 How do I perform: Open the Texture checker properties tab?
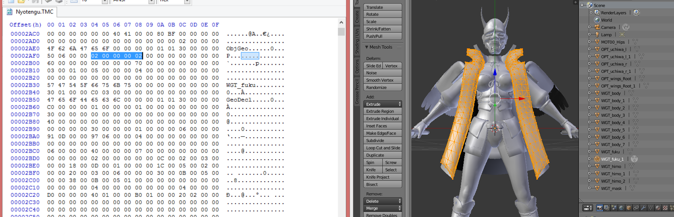coord(665,208)
